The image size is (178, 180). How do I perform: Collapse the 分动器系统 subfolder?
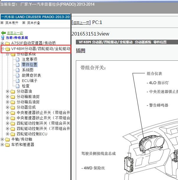coord(7,54)
